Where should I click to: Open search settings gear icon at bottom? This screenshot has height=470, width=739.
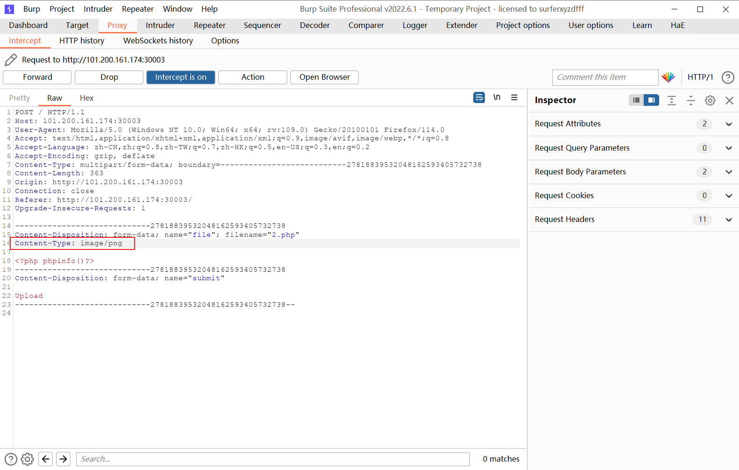click(28, 459)
